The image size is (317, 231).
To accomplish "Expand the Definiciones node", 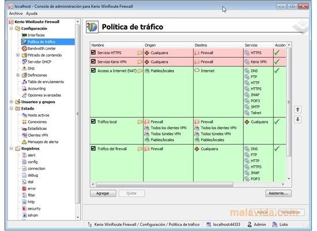I will click(x=18, y=75).
